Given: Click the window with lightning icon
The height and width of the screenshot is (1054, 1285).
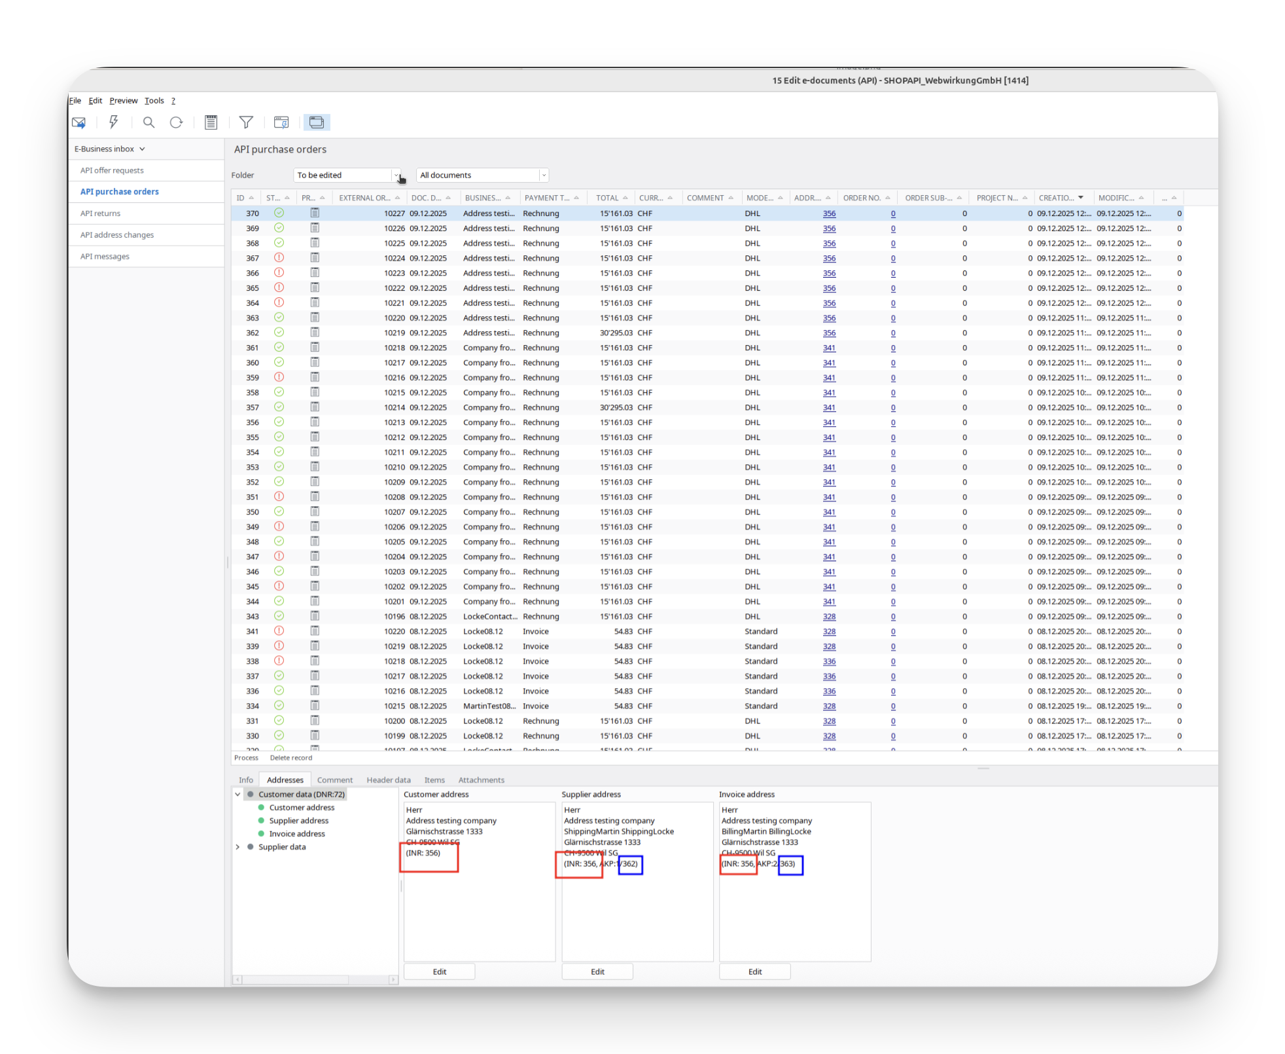Looking at the screenshot, I should click(x=281, y=122).
